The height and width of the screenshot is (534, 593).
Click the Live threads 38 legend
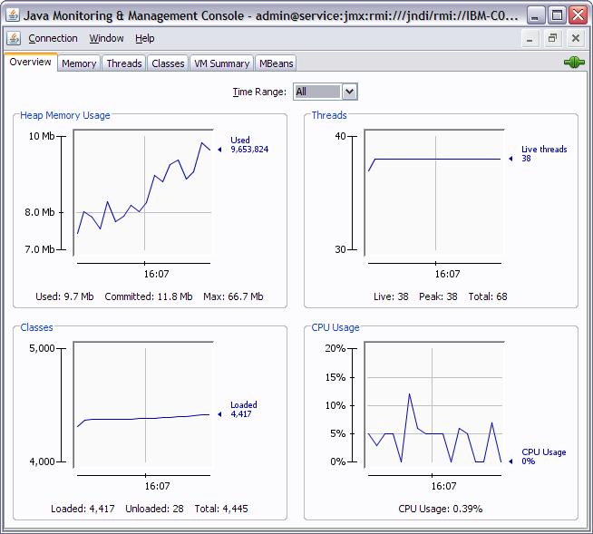(x=544, y=153)
